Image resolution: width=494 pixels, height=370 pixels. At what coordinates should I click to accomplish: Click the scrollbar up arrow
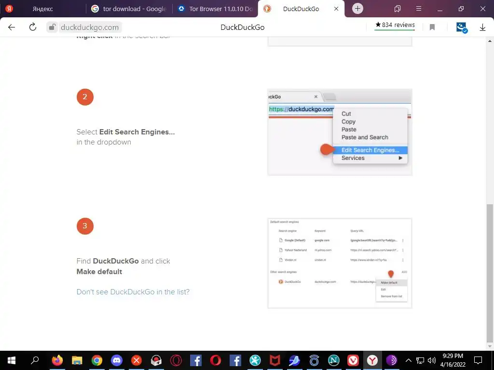[489, 41]
